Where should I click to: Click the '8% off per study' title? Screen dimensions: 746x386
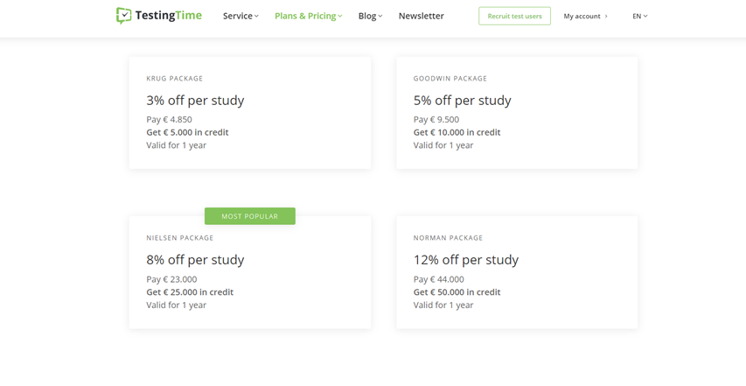(195, 260)
